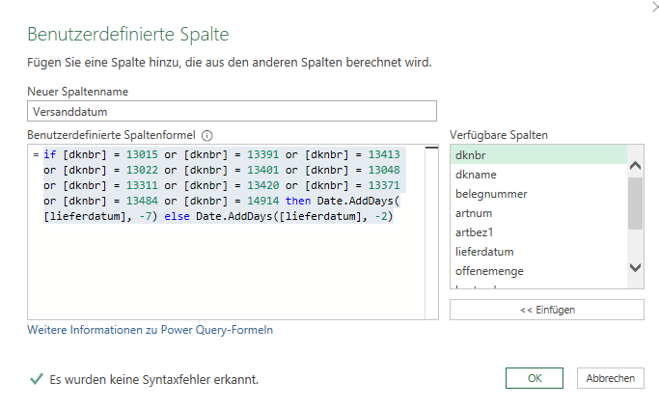Click the 'else' keyword in the formula

coord(177,216)
